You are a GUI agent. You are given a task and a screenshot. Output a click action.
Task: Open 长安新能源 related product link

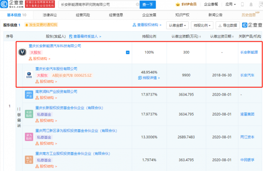(x=249, y=52)
